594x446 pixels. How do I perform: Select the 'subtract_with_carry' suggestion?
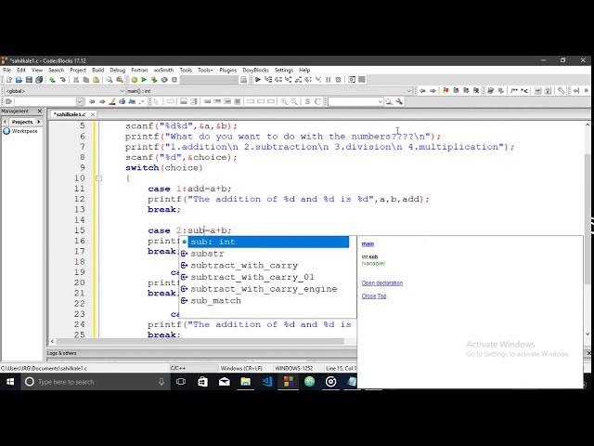click(265, 266)
